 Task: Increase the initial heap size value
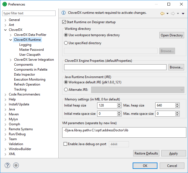tap(119, 104)
